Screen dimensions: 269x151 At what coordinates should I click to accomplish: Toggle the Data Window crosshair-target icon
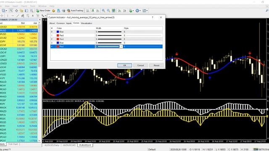point(16,10)
